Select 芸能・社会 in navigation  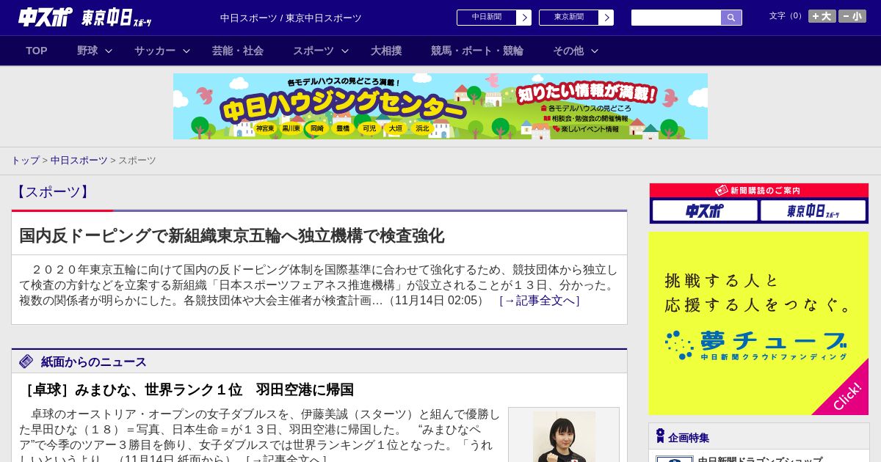(238, 51)
